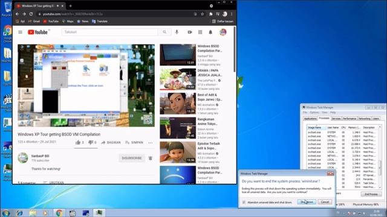
Task: Open the Chrome profile avatar
Action: [224, 14]
